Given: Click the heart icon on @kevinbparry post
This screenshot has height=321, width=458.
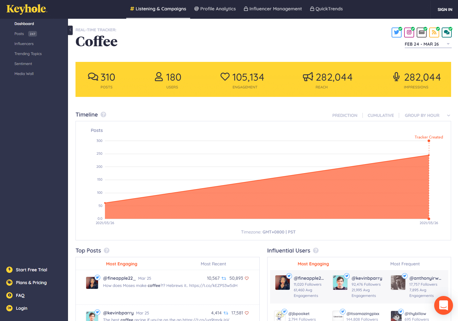Looking at the screenshot, I should [247, 313].
